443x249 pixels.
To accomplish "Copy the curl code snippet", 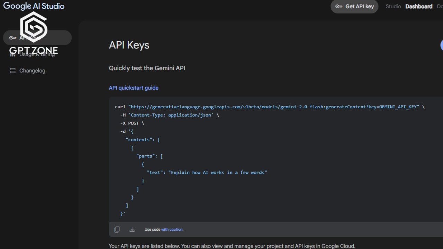I will 117,229.
